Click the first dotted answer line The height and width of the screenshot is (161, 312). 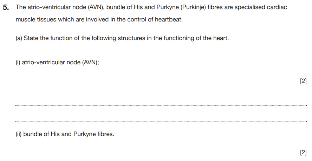(161, 105)
